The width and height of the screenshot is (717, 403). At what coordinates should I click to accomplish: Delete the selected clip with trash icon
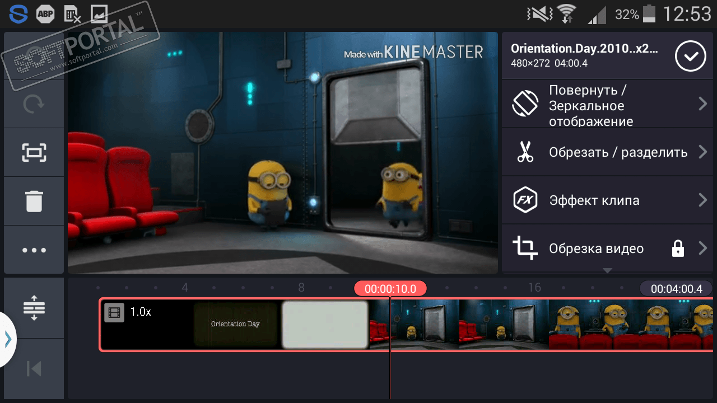pyautogui.click(x=34, y=201)
